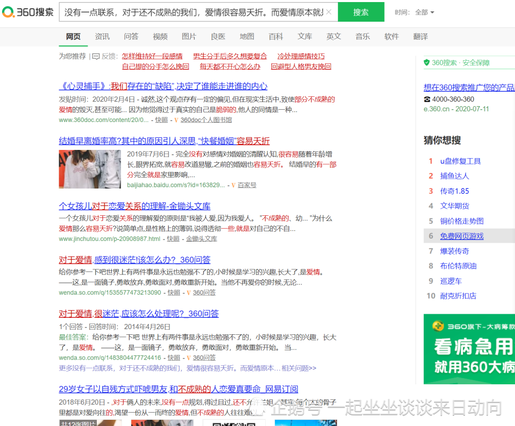Open 快照 for wenda.so.com/q/1483804477724416
This screenshot has width=515, height=426.
pos(174,357)
